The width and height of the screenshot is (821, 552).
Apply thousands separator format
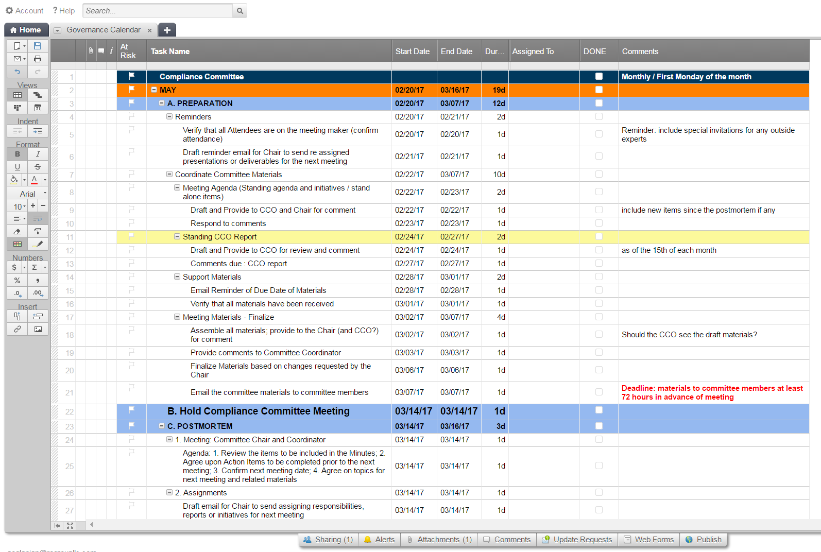point(38,280)
